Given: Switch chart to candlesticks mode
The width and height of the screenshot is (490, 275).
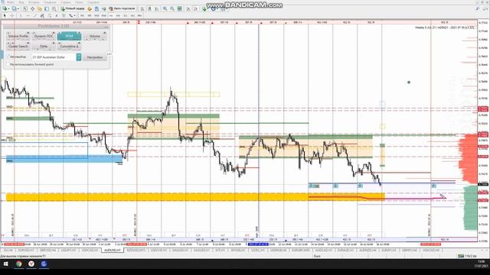Looking at the screenshot, I should tap(149, 8).
